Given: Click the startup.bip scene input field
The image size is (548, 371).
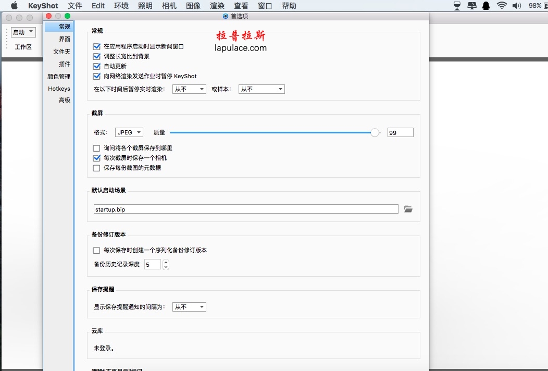Looking at the screenshot, I should pos(246,209).
